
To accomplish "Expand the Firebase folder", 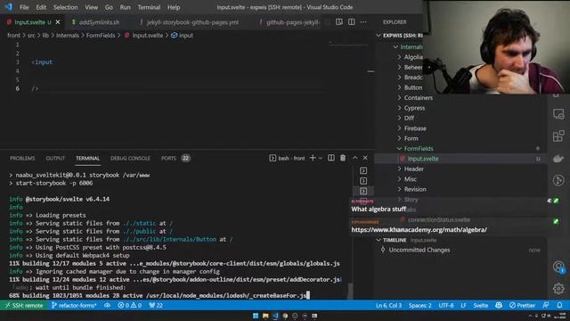I will point(415,128).
